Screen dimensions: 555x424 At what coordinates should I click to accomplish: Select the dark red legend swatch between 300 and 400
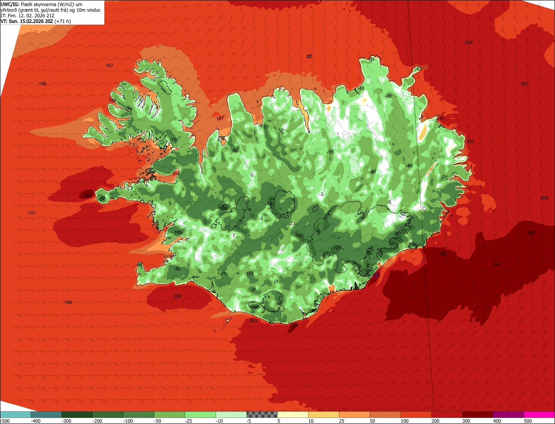point(478,414)
